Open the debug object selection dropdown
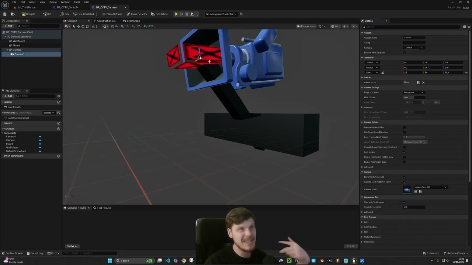 [221, 14]
